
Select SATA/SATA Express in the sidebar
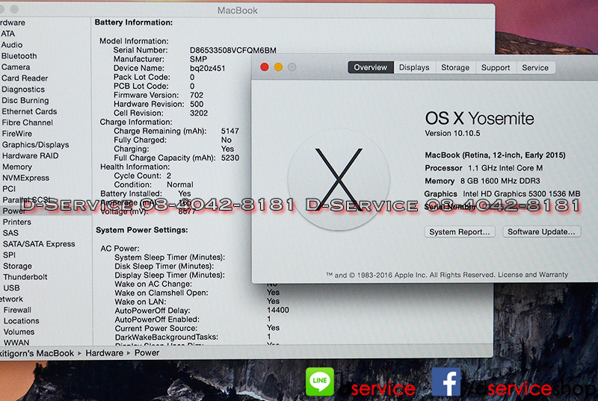(x=39, y=243)
